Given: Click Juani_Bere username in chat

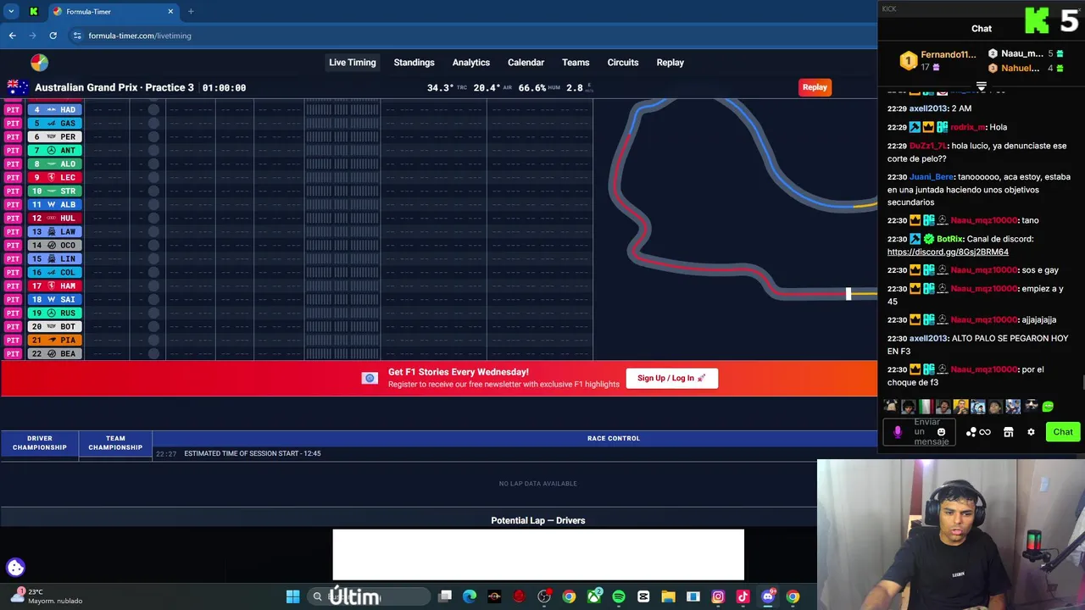Looking at the screenshot, I should pos(932,177).
